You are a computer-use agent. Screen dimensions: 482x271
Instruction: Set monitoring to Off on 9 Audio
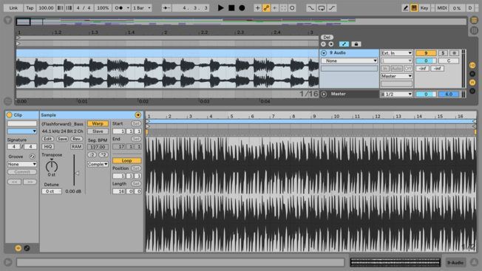(408, 69)
